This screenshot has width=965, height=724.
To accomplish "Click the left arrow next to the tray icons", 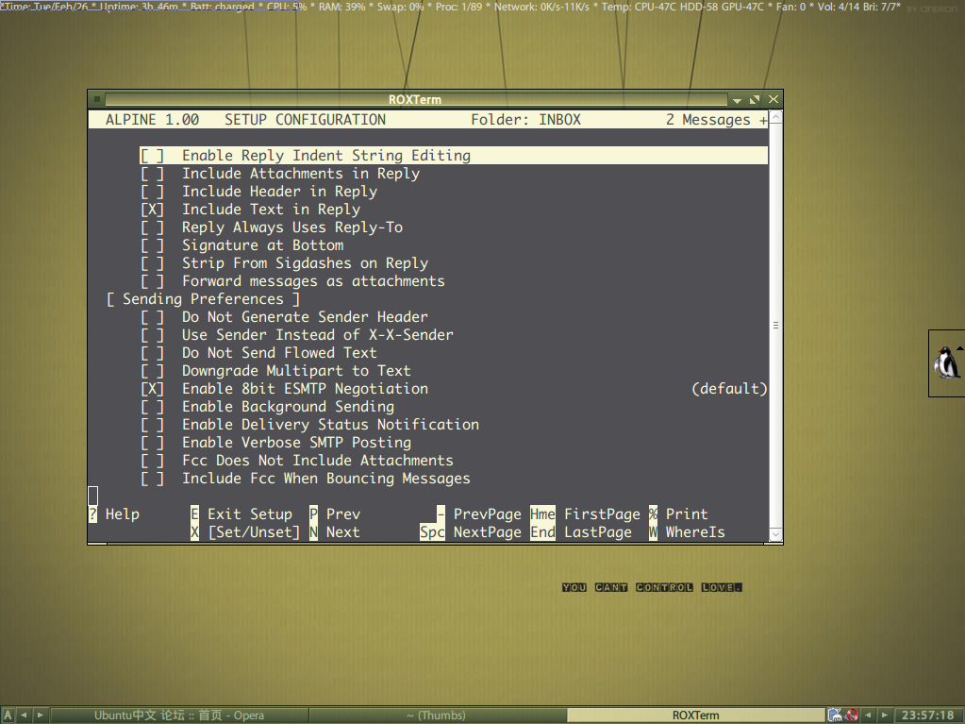I will click(869, 715).
